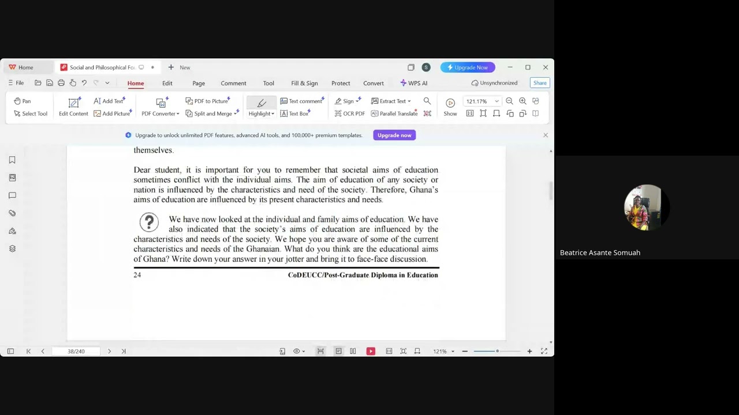Viewport: 739px width, 415px height.
Task: Toggle actual size 1:1 view
Action: [x=470, y=114]
